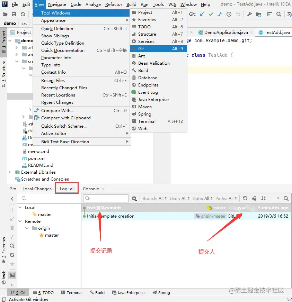
Task: Open the log settings gear icon
Action: tap(134, 198)
